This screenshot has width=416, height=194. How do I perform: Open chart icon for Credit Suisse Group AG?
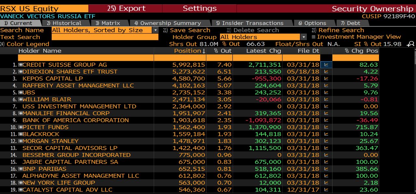pos(326,64)
